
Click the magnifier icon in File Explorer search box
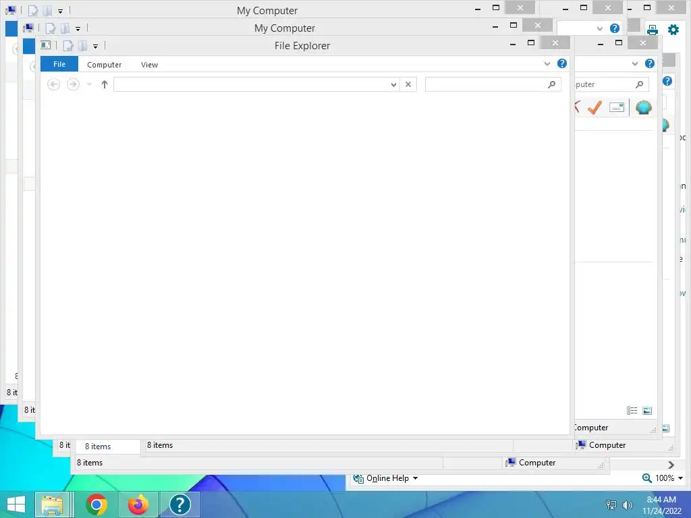(x=552, y=84)
